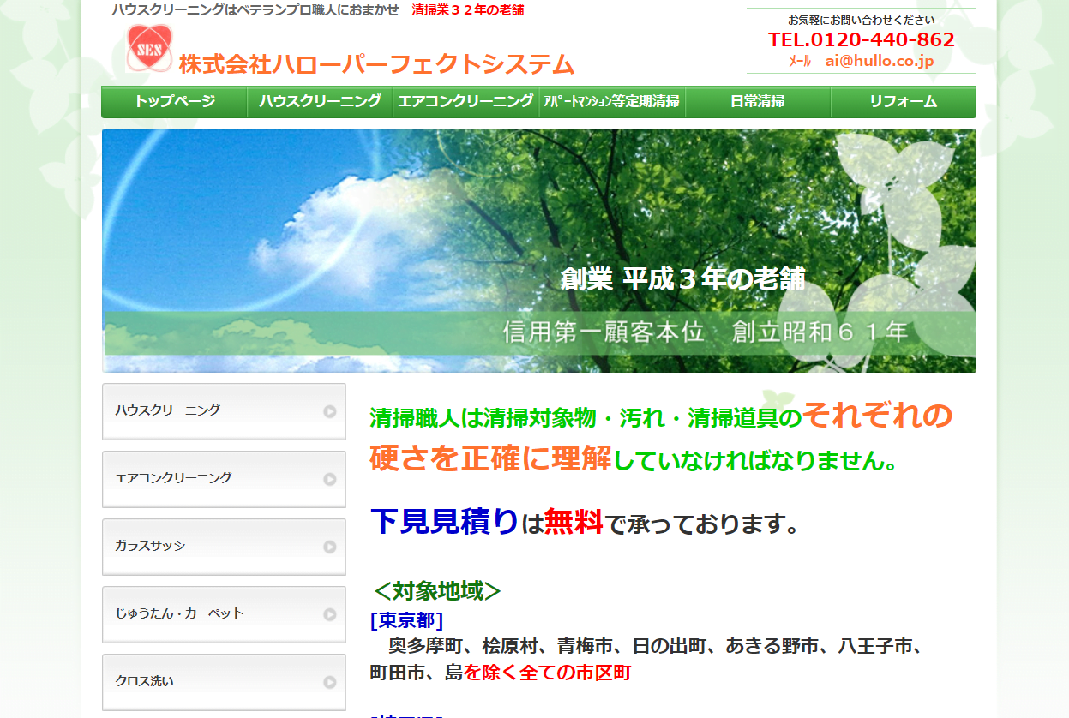1069x718 pixels.
Task: Open the リフォーム navigation item
Action: [904, 101]
